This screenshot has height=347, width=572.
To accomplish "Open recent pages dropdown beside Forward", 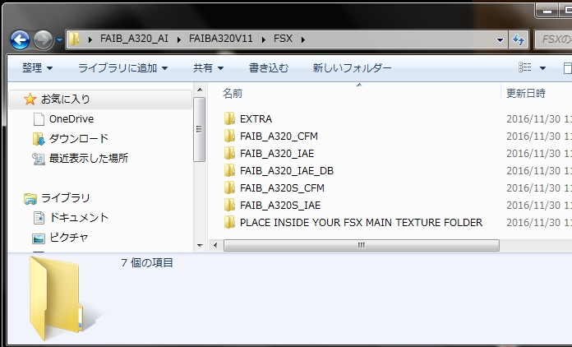I will (59, 39).
